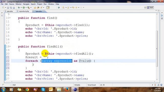Open the File menu
164x92 pixels.
click(x=2, y=4)
